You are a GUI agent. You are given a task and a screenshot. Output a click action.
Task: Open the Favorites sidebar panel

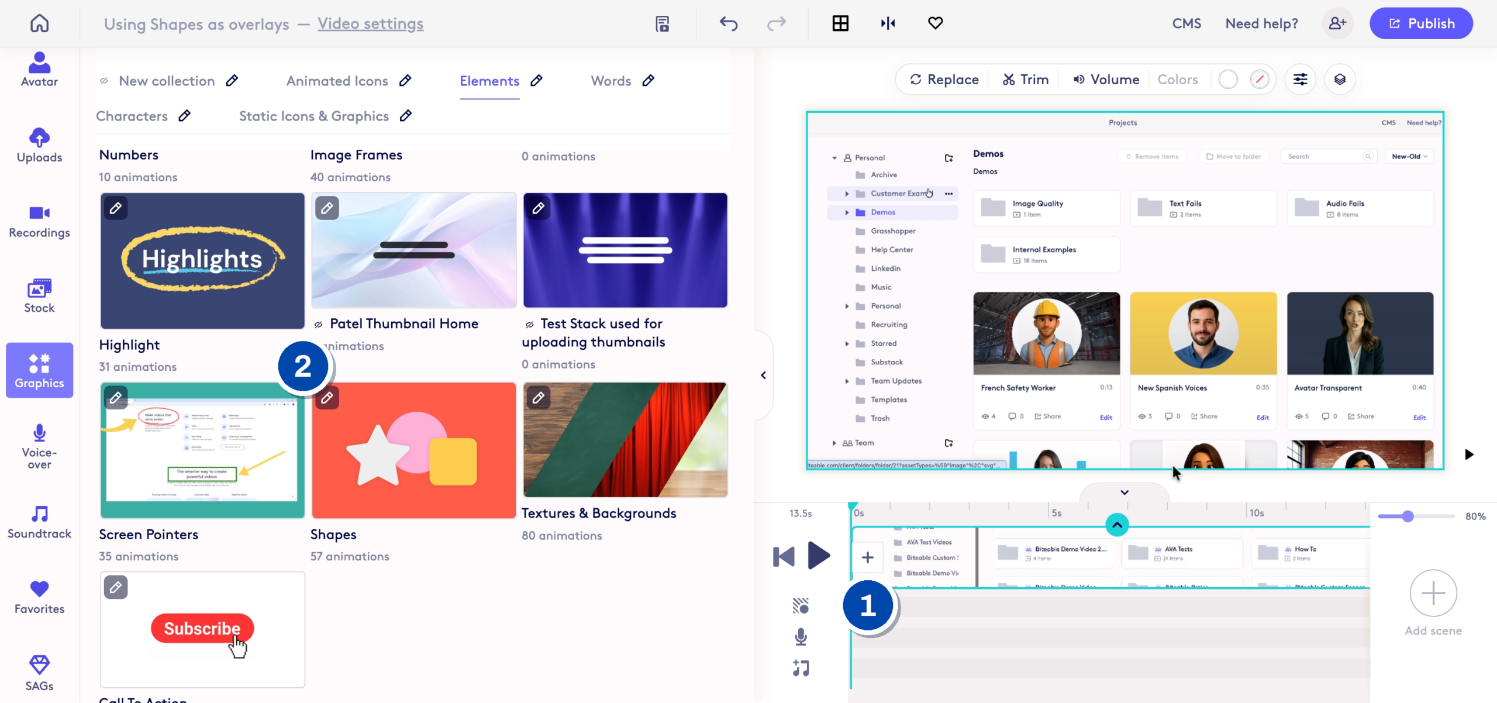39,597
